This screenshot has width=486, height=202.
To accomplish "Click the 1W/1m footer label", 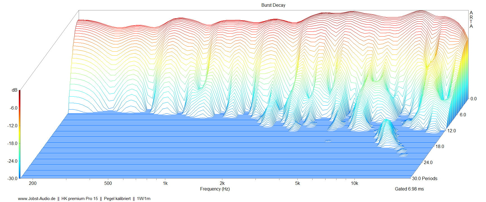I will click(x=144, y=198).
